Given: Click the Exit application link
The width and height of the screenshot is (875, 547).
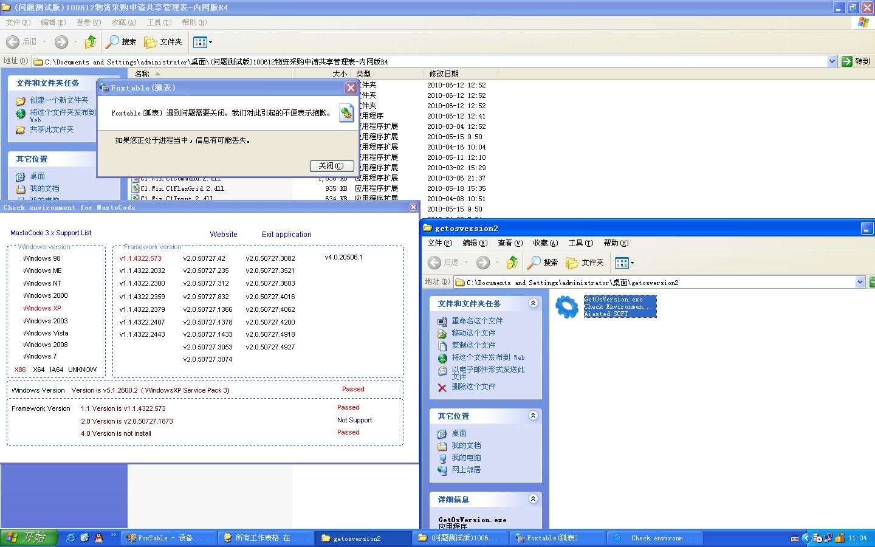Looking at the screenshot, I should 287,235.
